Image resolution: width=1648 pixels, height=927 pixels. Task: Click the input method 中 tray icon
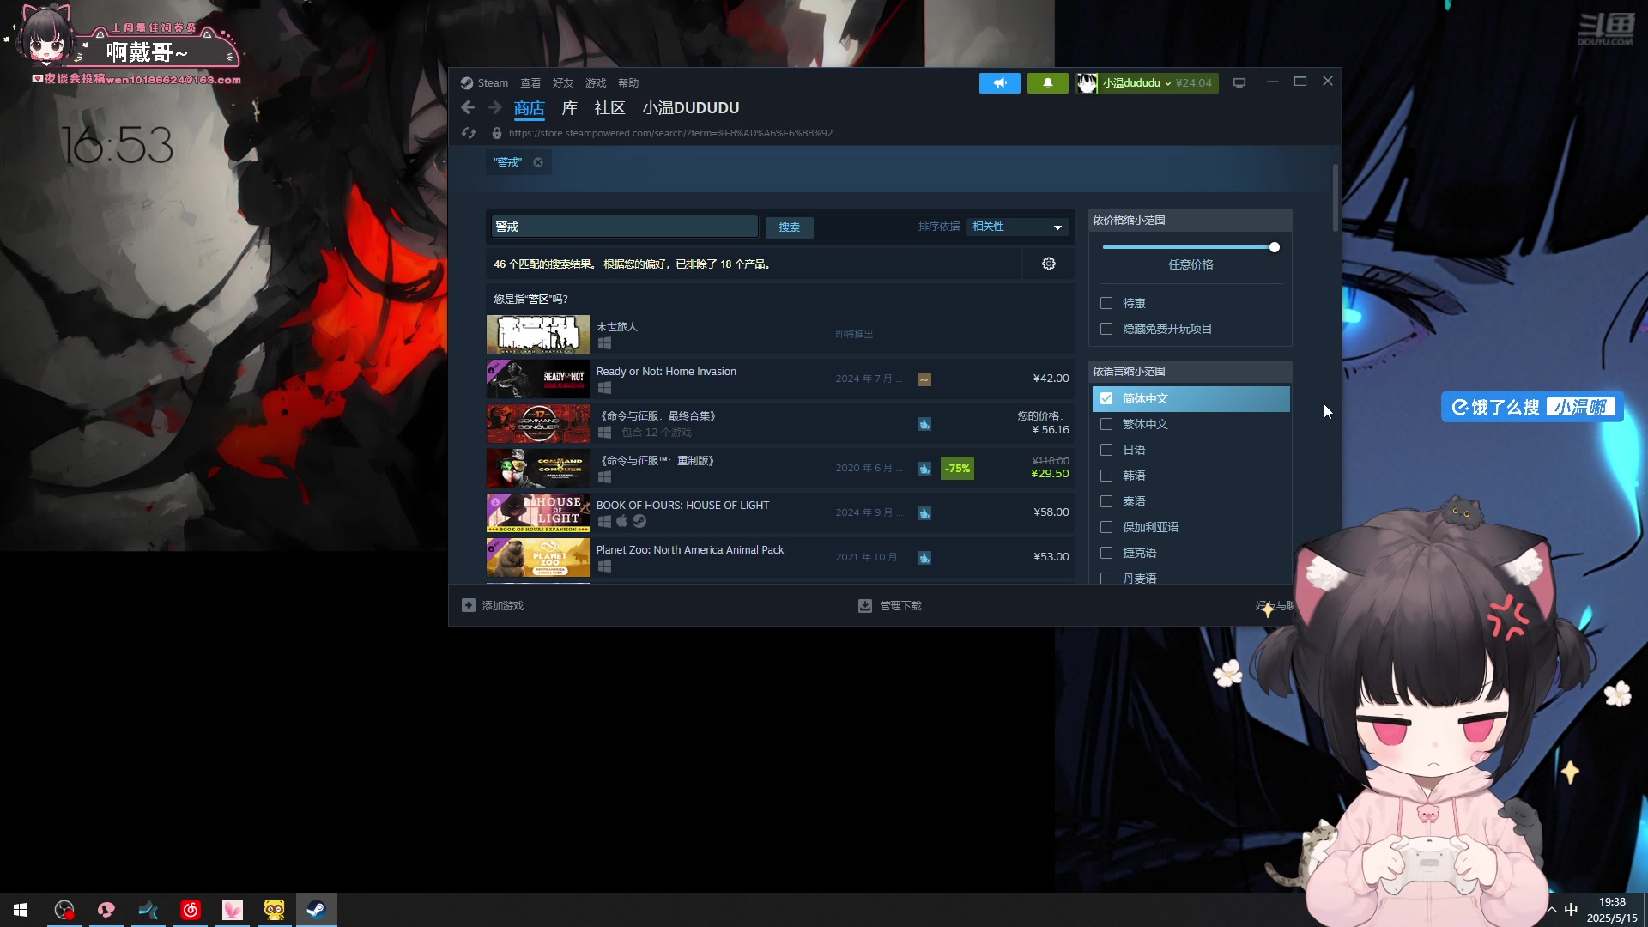point(1571,910)
